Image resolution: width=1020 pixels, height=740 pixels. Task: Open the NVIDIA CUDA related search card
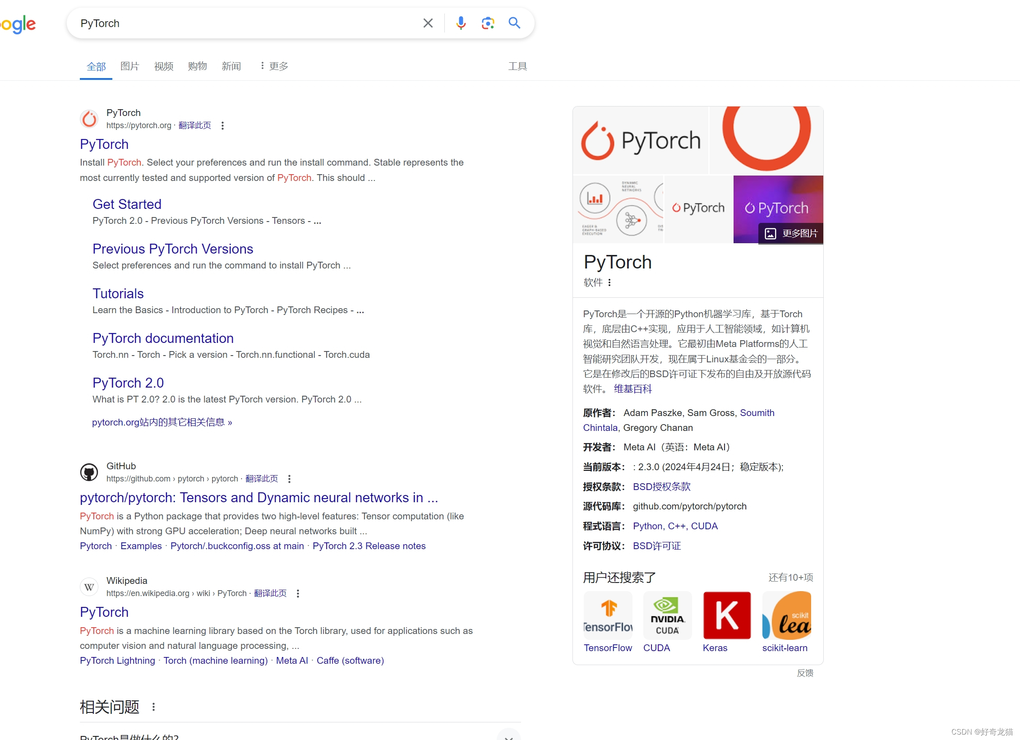(x=667, y=623)
